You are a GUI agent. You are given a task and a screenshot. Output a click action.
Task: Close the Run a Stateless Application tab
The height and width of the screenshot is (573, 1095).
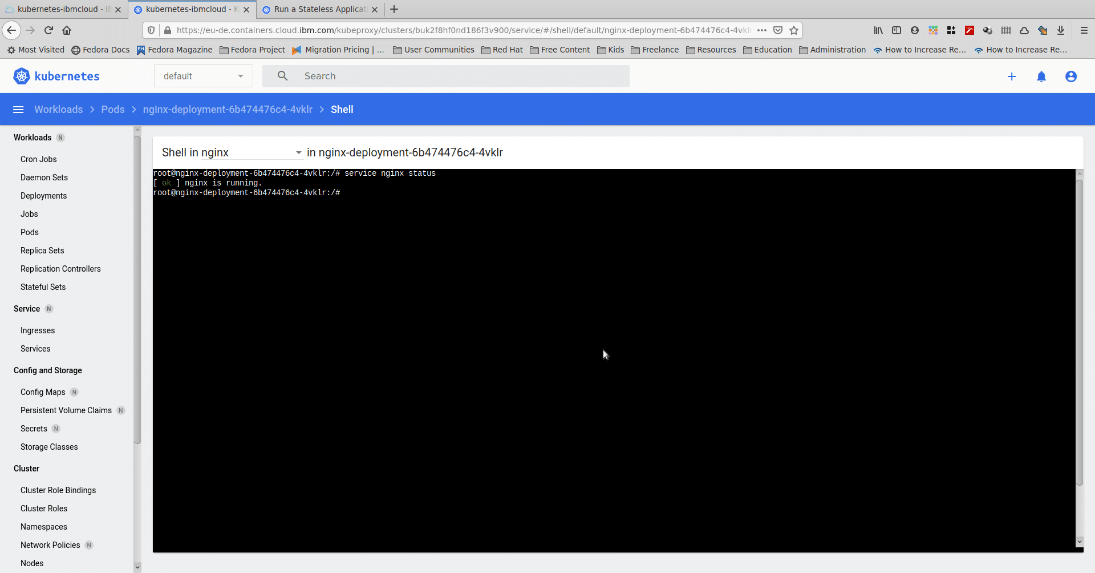375,10
